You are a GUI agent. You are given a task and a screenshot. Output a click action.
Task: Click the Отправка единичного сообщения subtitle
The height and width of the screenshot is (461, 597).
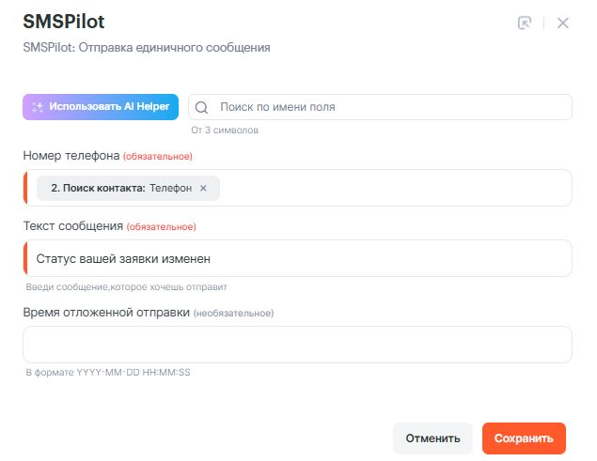point(146,47)
